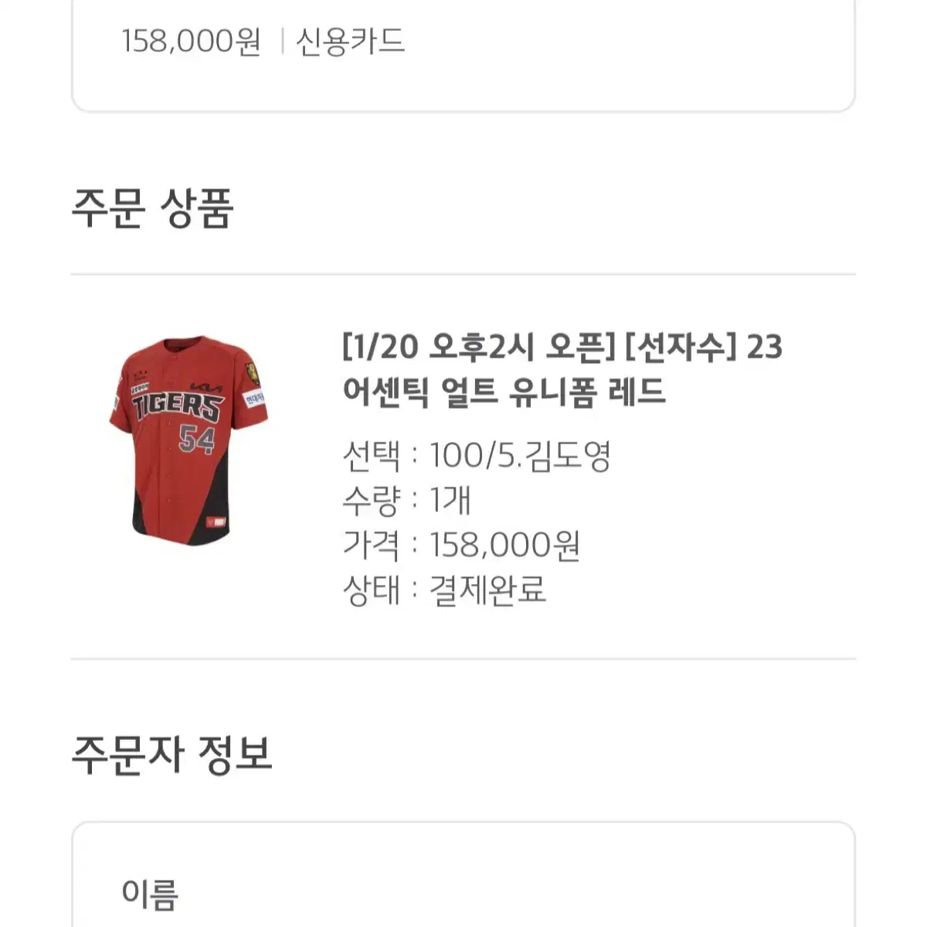Select the 신용카드 payment method text

[x=351, y=41]
